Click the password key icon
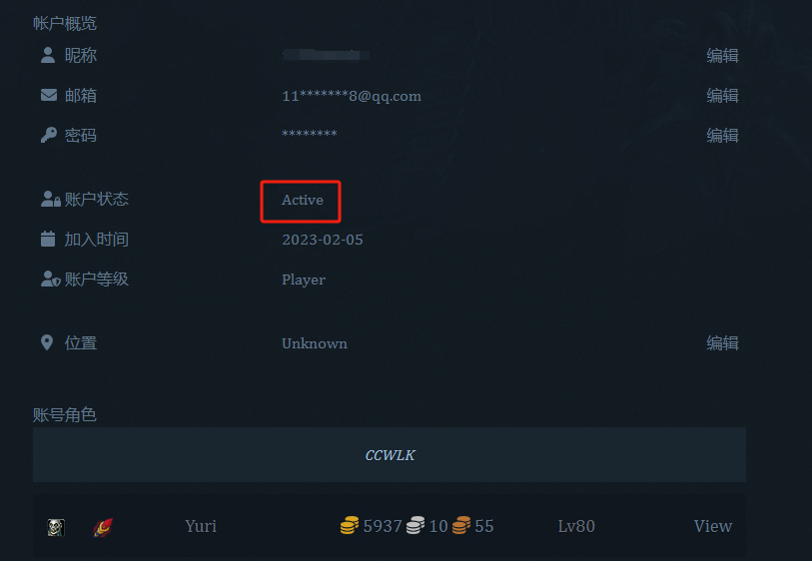Image resolution: width=812 pixels, height=561 pixels. point(48,135)
